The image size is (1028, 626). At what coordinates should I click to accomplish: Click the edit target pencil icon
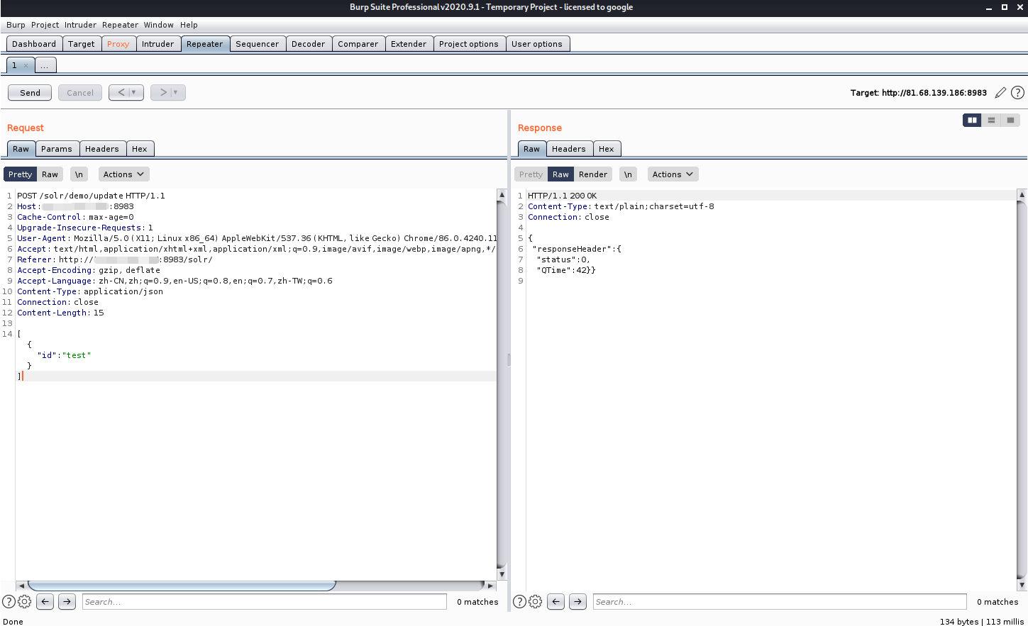click(1000, 93)
